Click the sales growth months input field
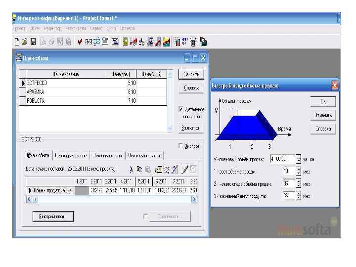The image size is (356, 267). pos(289,172)
